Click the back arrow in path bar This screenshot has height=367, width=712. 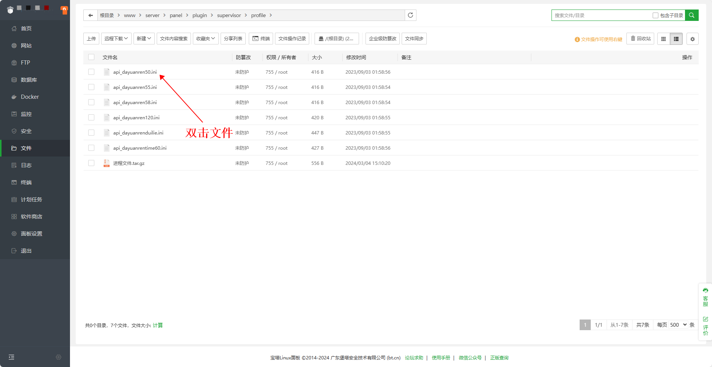click(x=91, y=15)
